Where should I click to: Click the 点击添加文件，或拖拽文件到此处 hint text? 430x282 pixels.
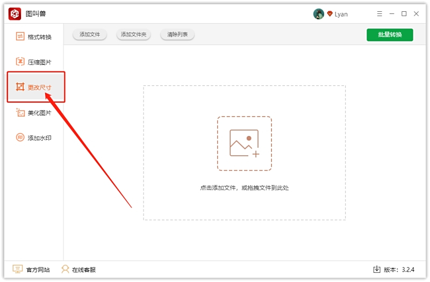[245, 187]
